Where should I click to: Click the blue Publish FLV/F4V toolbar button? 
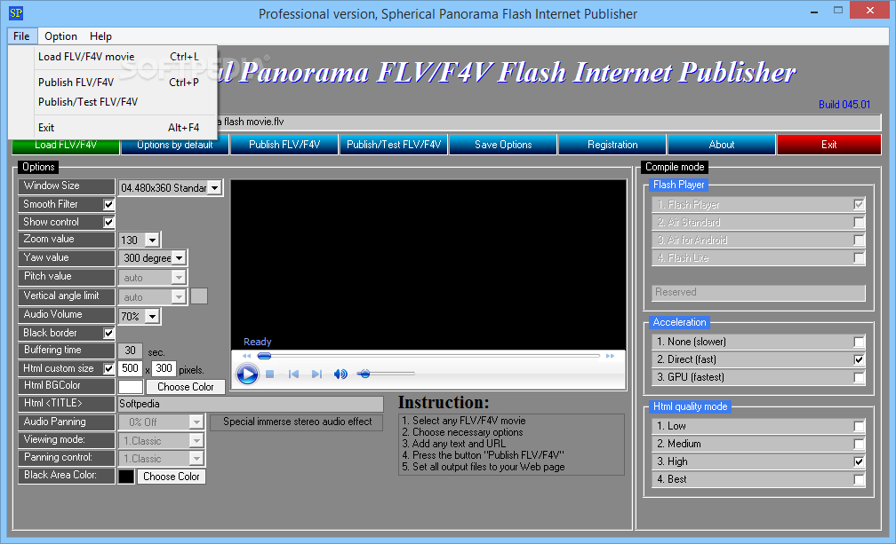point(284,145)
